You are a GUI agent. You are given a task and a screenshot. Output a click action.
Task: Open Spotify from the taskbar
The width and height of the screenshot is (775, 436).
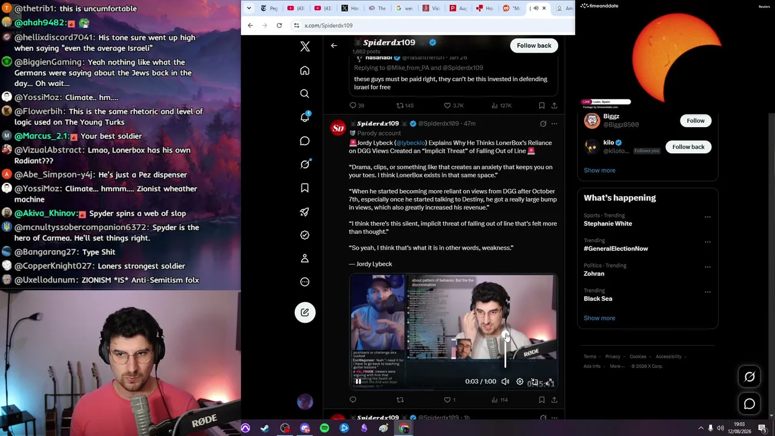tap(325, 429)
